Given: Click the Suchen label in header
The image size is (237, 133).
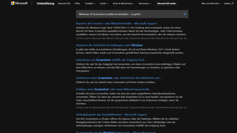Looking at the screenshot, I should coord(227,3).
